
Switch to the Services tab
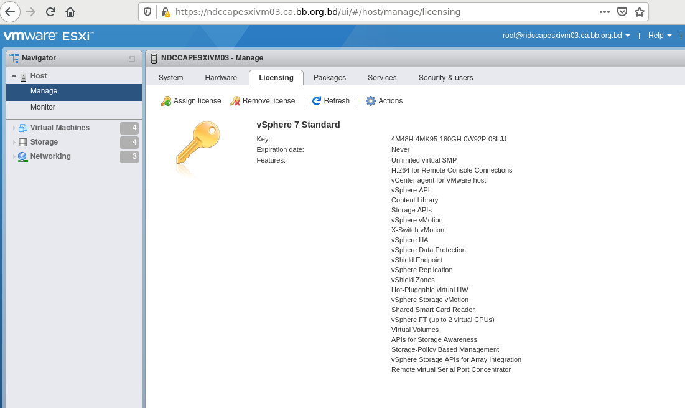pos(382,77)
